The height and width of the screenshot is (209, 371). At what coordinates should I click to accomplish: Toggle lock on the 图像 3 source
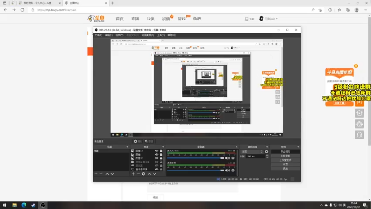161,150
